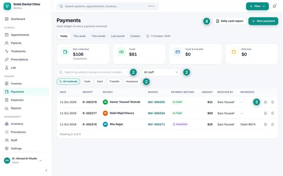Viewport: 283px width, 176px height.
Task: Open Appointments in the sidebar
Action: [x=26, y=35]
